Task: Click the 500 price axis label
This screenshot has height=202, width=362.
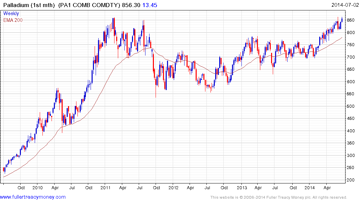Action: coord(351,106)
